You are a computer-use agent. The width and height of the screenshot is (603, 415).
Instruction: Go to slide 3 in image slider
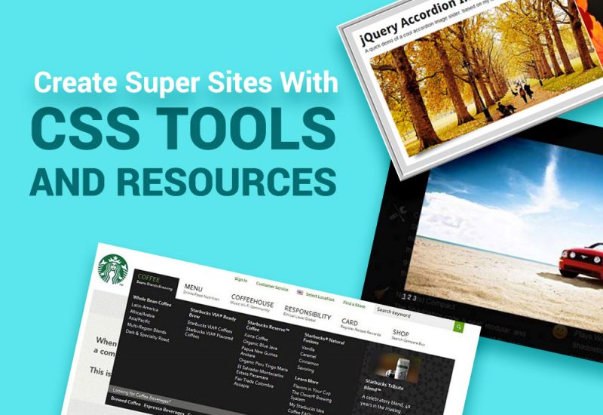point(414,298)
